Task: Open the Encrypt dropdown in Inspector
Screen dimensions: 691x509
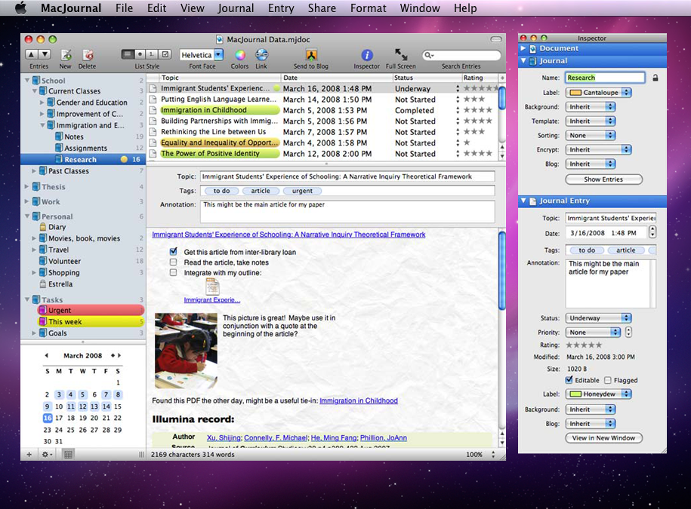Action: click(x=599, y=149)
